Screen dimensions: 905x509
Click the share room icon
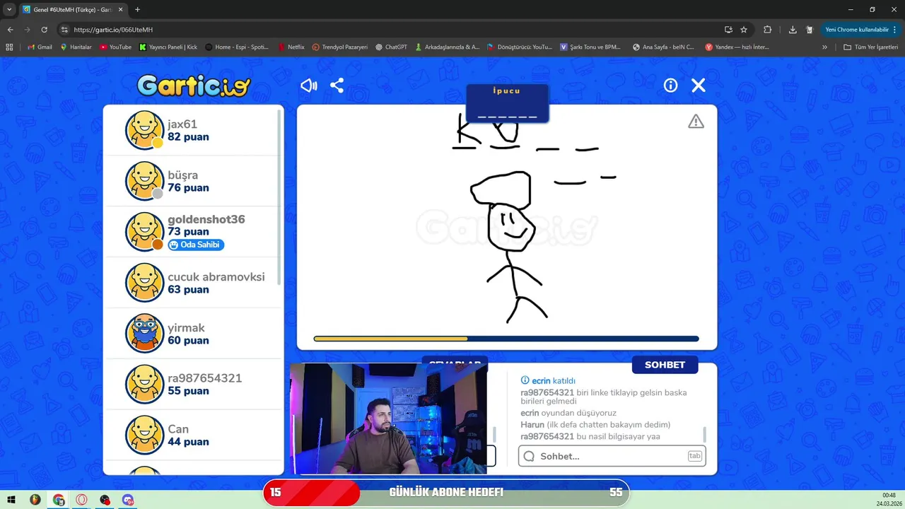[337, 86]
